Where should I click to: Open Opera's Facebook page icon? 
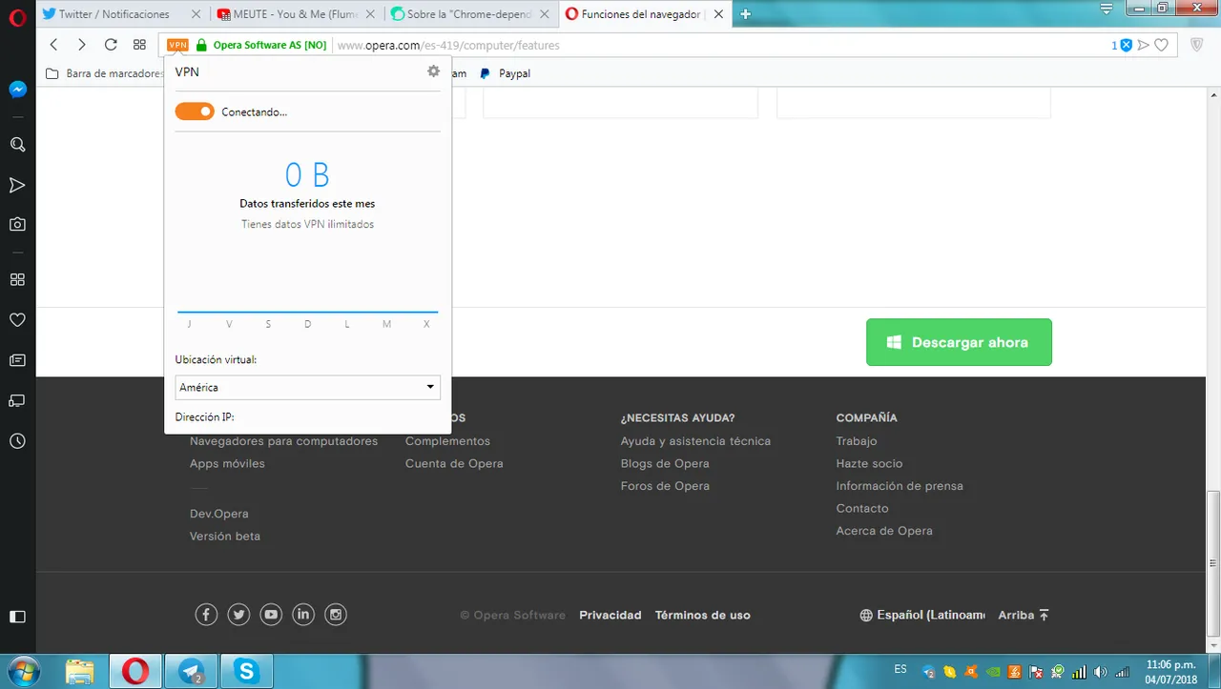tap(206, 615)
